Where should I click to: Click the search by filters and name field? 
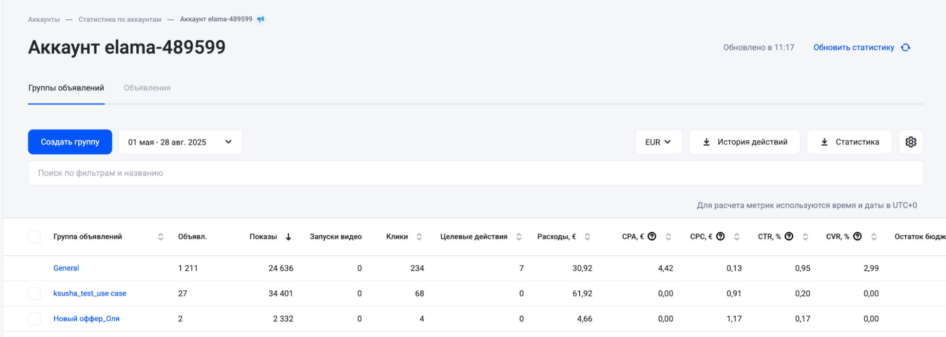pyautogui.click(x=475, y=173)
